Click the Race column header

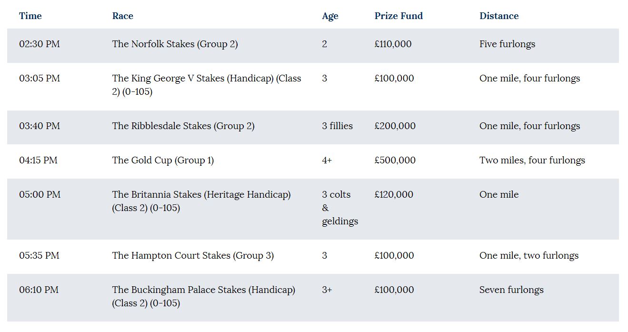click(x=122, y=16)
